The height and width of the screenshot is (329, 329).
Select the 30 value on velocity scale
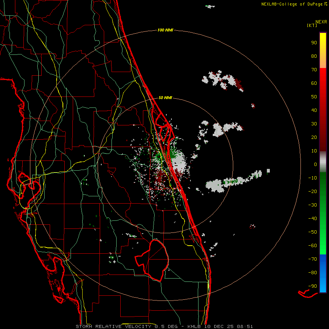coord(314,124)
